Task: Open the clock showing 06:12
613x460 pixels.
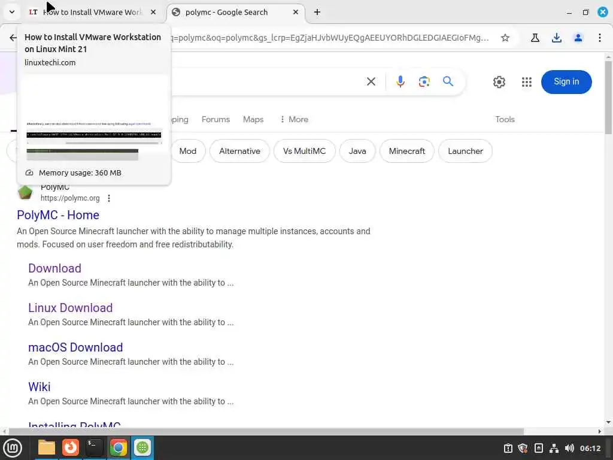Action: tap(590, 448)
